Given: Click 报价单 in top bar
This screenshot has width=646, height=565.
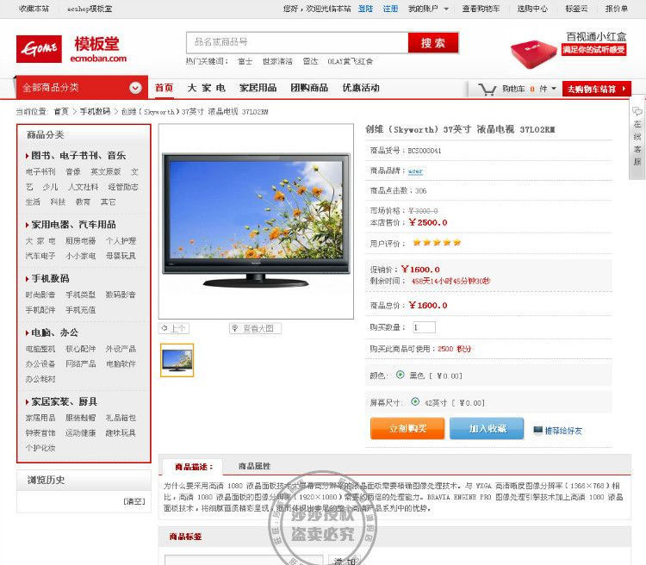Looking at the screenshot, I should click(x=617, y=9).
